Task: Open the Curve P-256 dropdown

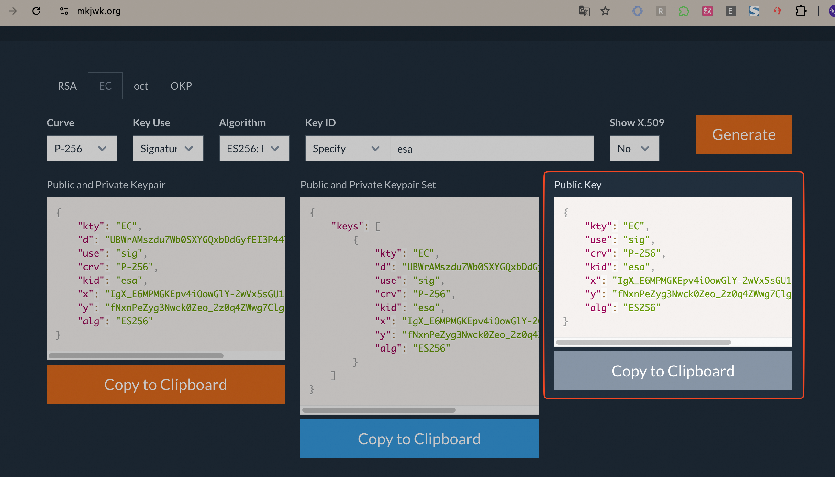Action: pos(82,148)
